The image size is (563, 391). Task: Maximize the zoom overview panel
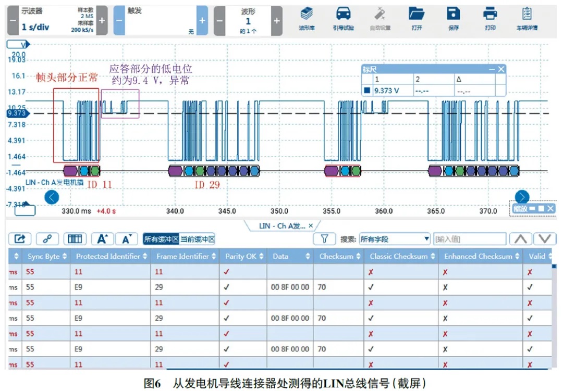[541, 208]
